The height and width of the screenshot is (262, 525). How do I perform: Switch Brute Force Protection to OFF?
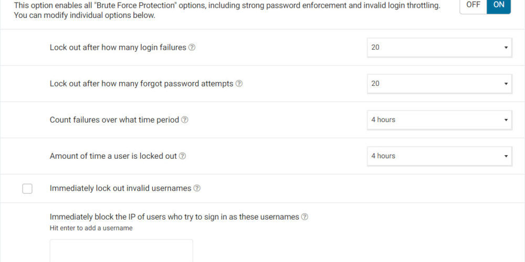[473, 5]
